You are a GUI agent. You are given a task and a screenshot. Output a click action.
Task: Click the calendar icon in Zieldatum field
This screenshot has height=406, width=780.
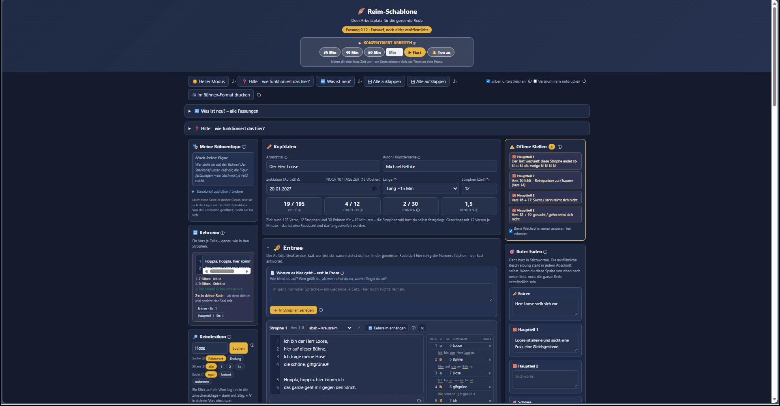374,189
